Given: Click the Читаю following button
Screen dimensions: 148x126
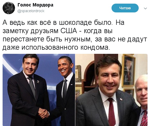Looking at the screenshot, I should click(125, 8).
